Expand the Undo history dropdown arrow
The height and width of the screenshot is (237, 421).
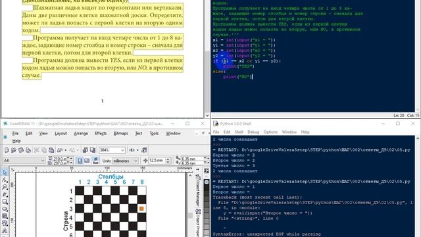[x=66, y=150]
